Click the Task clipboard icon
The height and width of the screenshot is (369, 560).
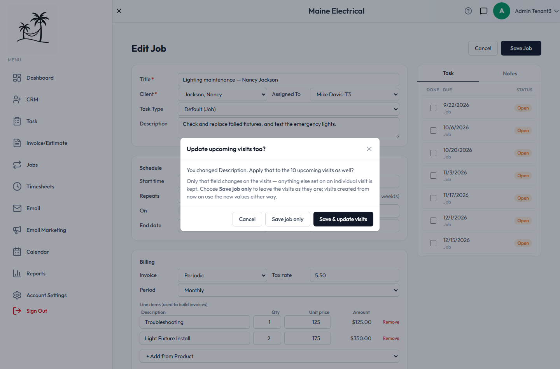pos(17,121)
